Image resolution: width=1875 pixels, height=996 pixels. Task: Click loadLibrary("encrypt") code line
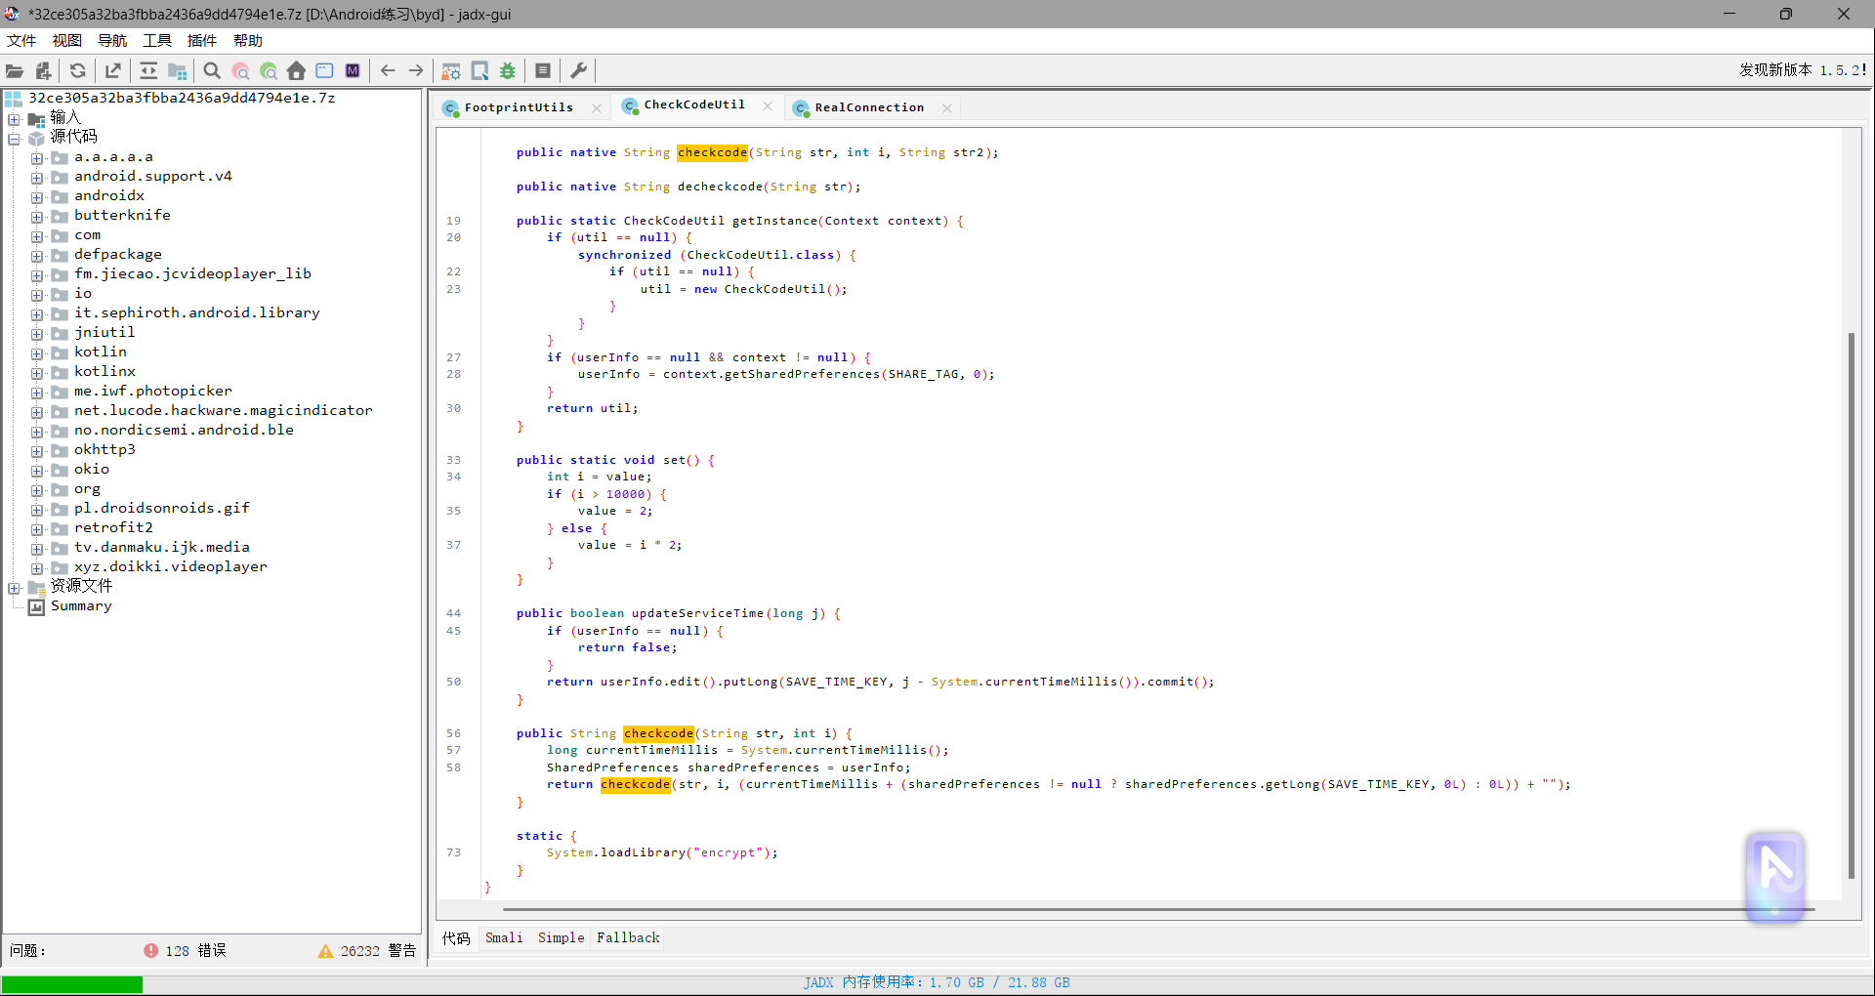[662, 852]
